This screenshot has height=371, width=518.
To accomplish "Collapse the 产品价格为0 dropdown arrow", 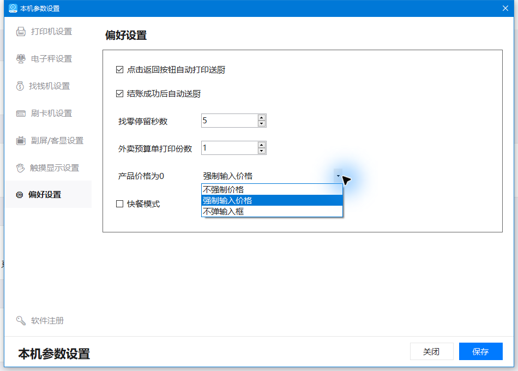I will (338, 176).
